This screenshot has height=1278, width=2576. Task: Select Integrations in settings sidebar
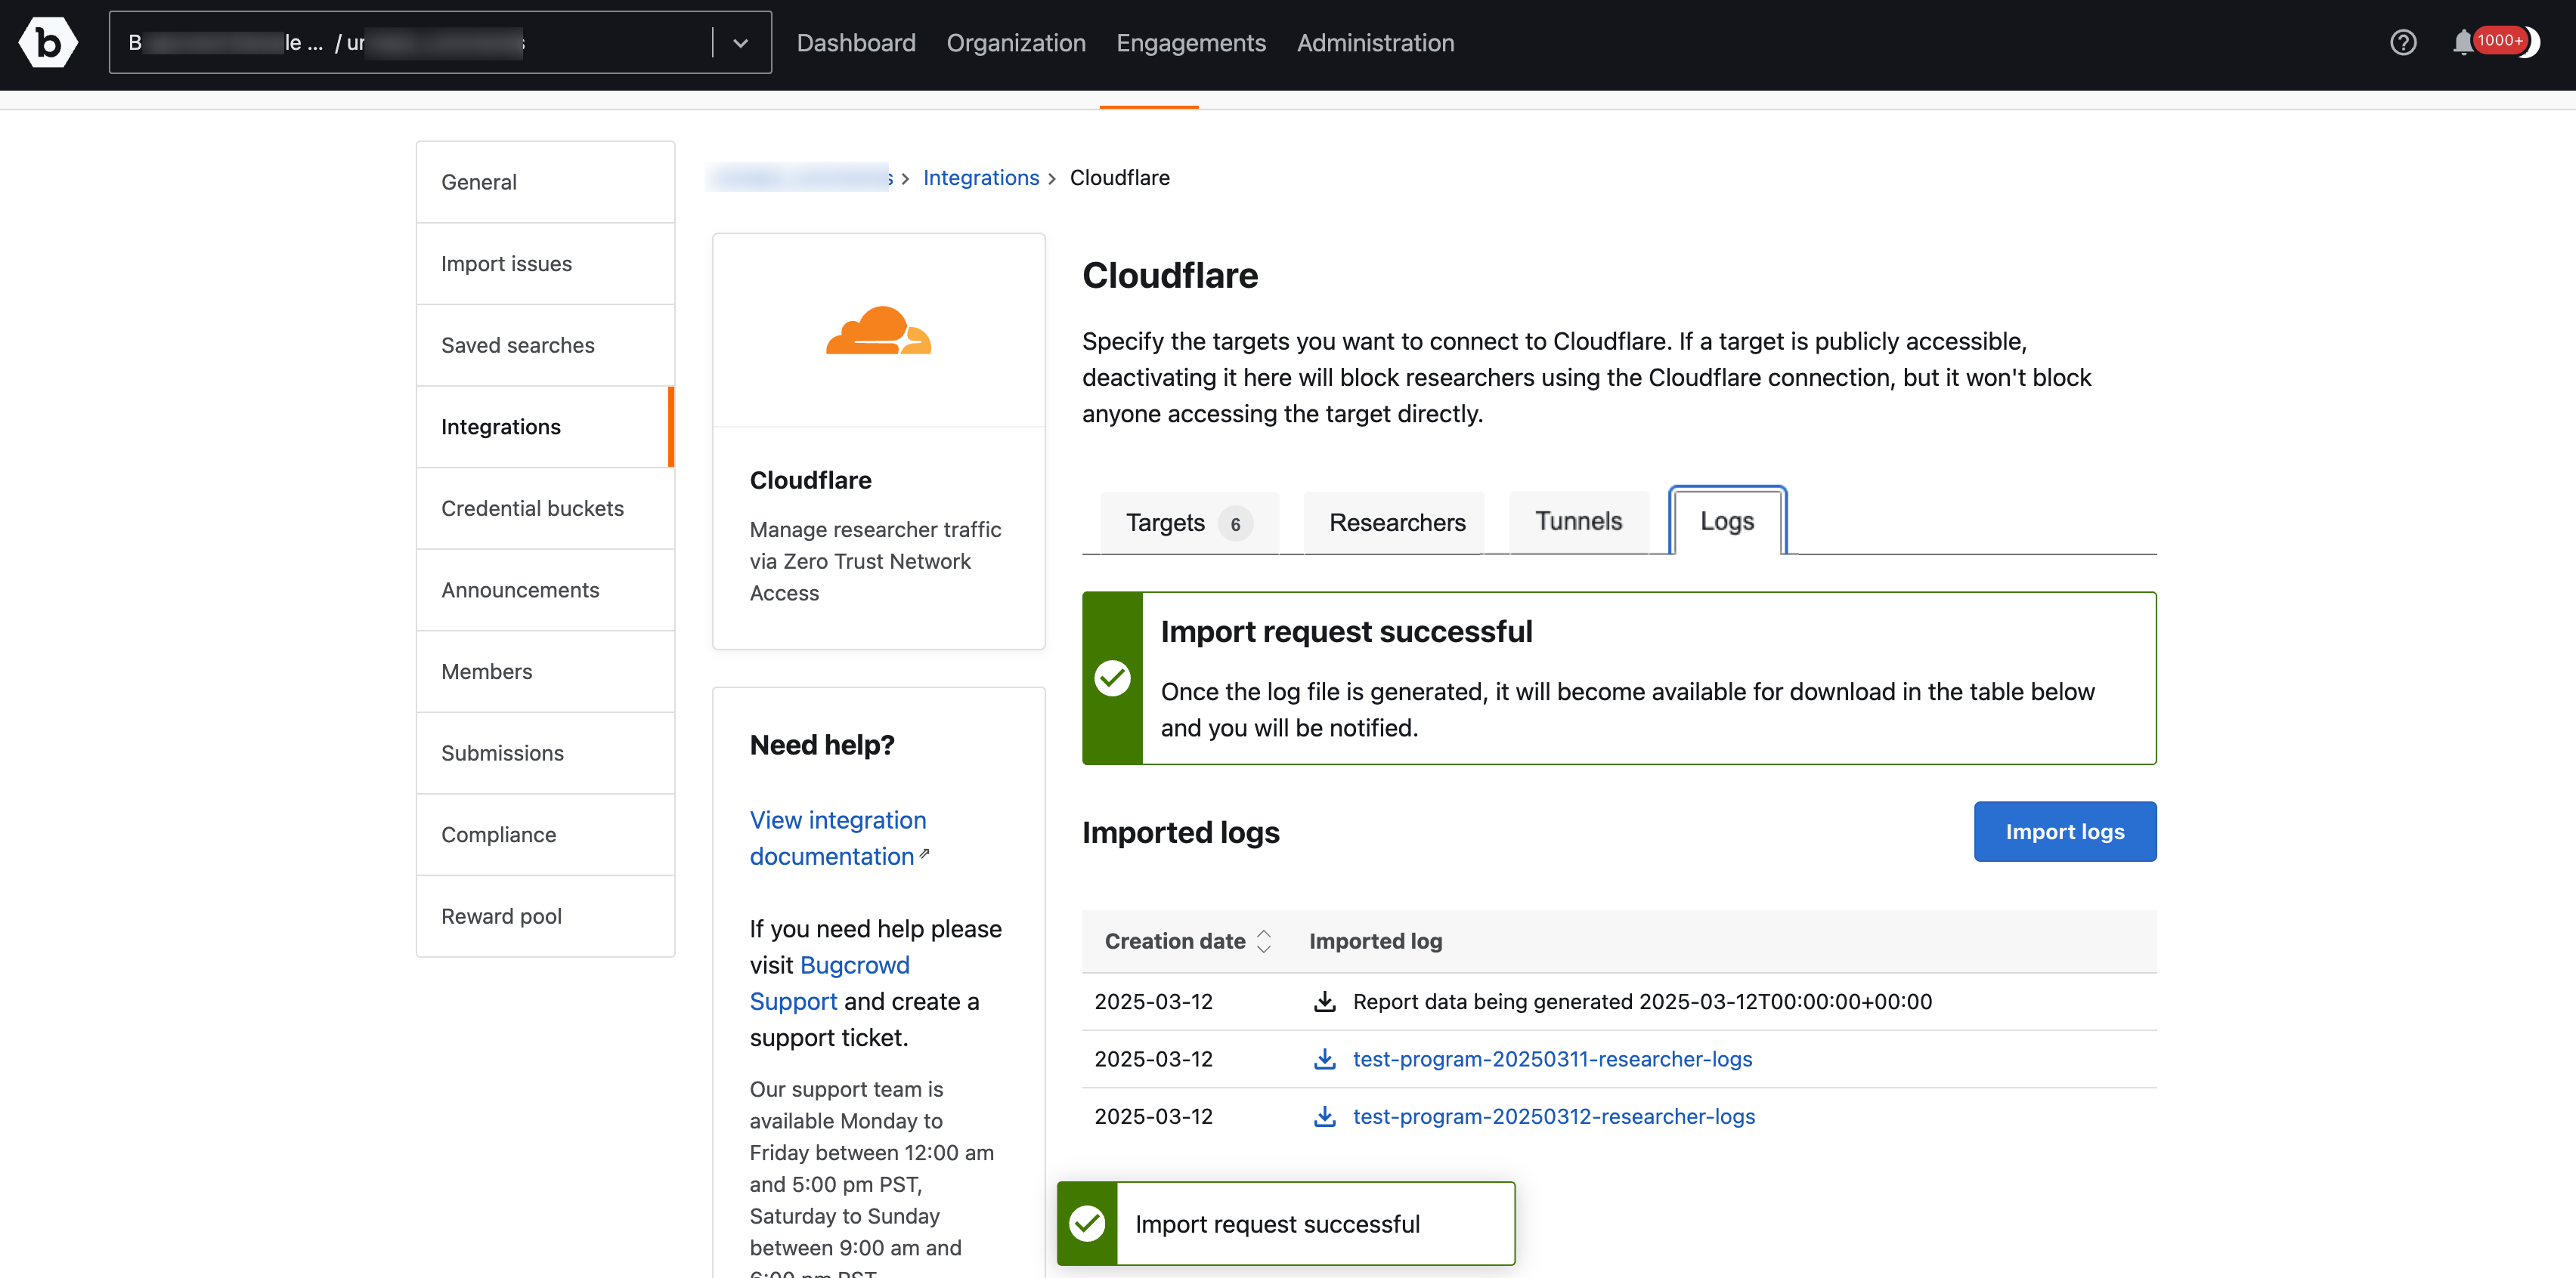(x=546, y=427)
